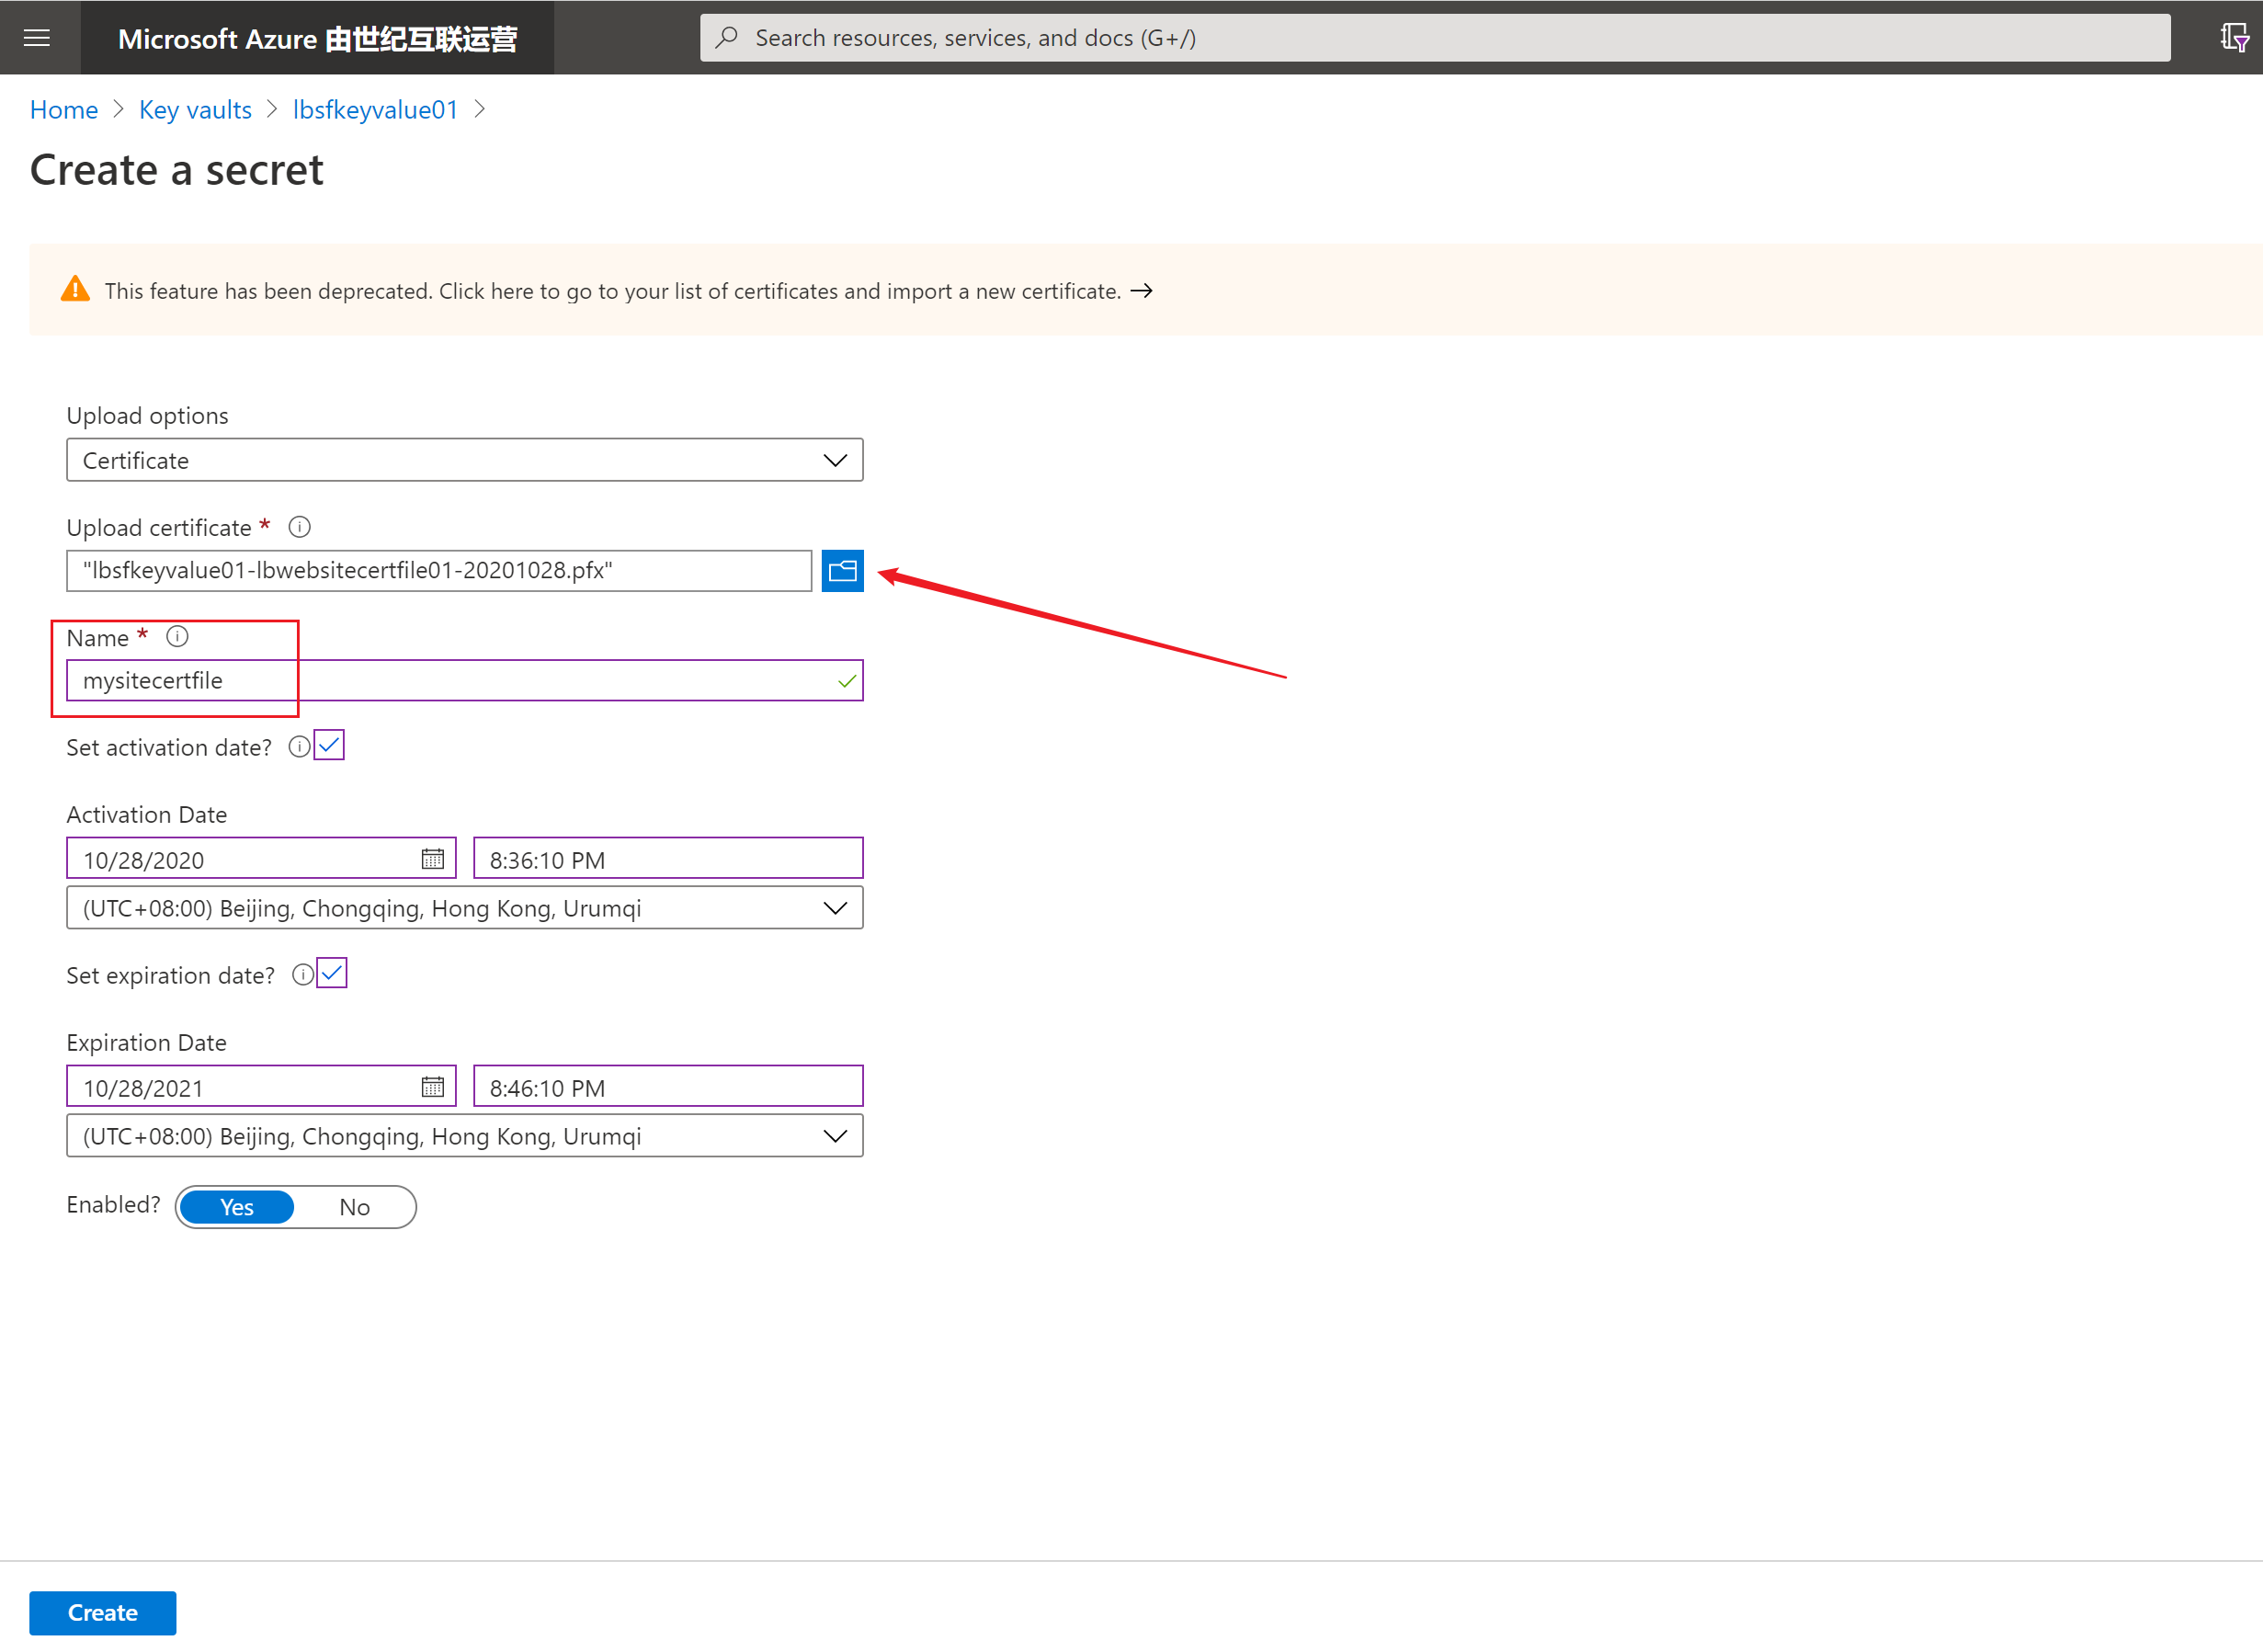The image size is (2263, 1652).
Task: Click the Set expiration date info icon
Action: (301, 975)
